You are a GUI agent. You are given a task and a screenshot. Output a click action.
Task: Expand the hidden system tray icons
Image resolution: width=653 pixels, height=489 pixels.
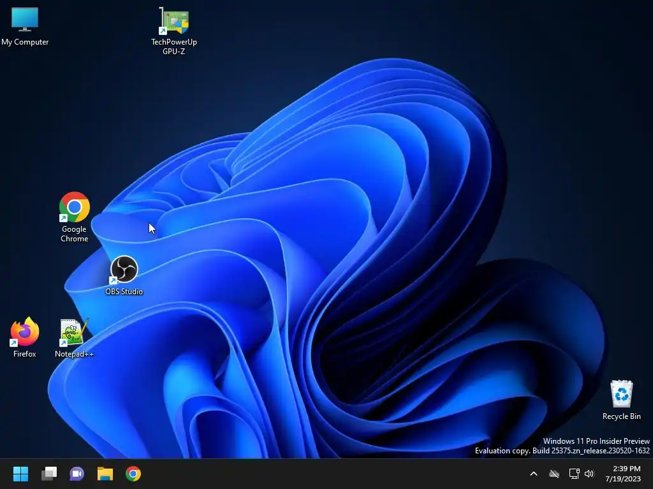[x=534, y=474]
